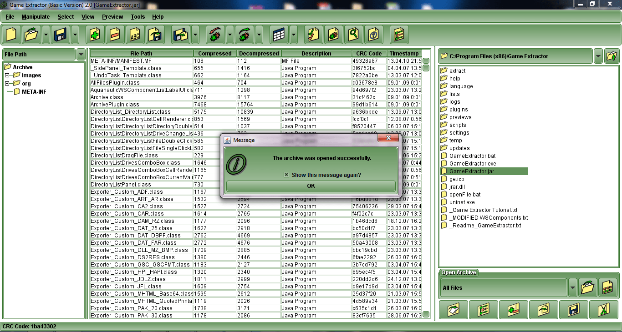
Task: Open the File menu
Action: pos(10,17)
